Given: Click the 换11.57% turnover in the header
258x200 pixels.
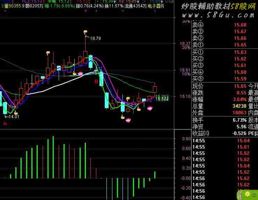Looking at the screenshot, I should 114,6.
